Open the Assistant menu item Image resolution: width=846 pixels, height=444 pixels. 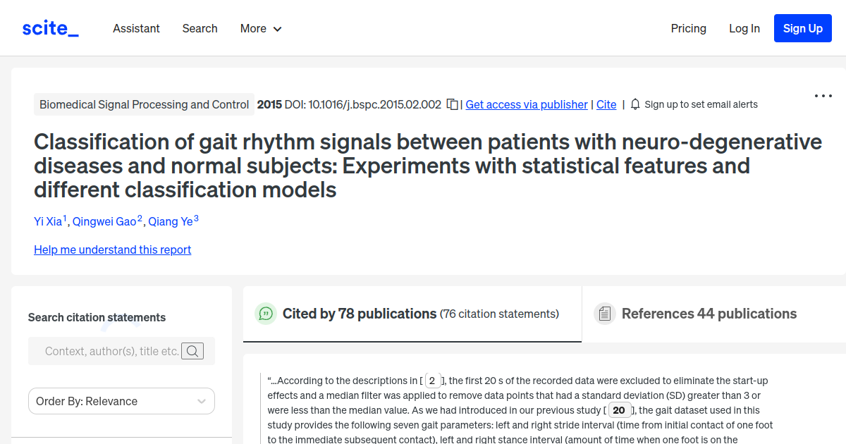point(136,28)
